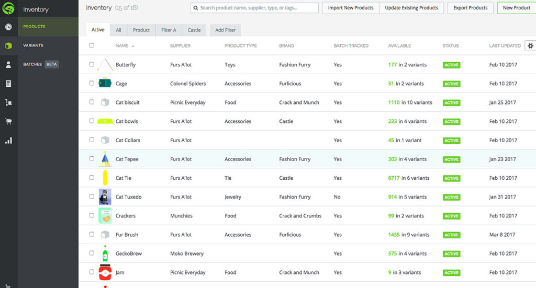Viewport: 536px width, 288px height.
Task: Check the Cage row checkbox
Action: click(x=92, y=83)
